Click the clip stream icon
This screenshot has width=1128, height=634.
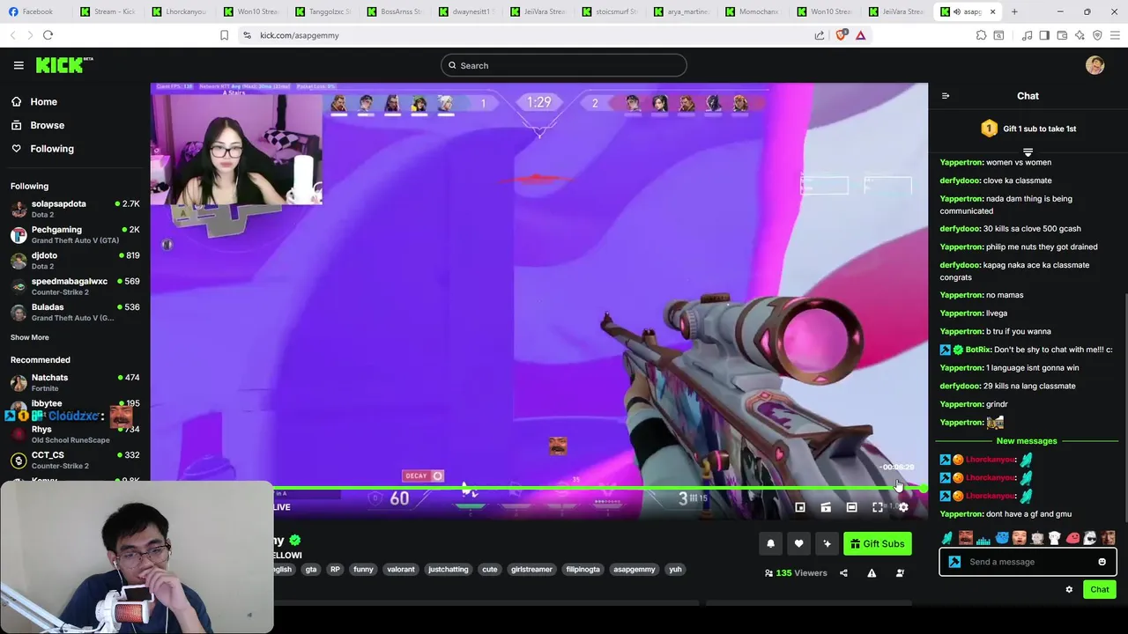click(826, 507)
